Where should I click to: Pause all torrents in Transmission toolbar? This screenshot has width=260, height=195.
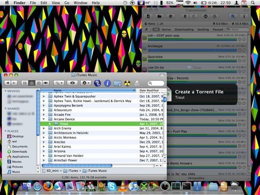pos(206,16)
